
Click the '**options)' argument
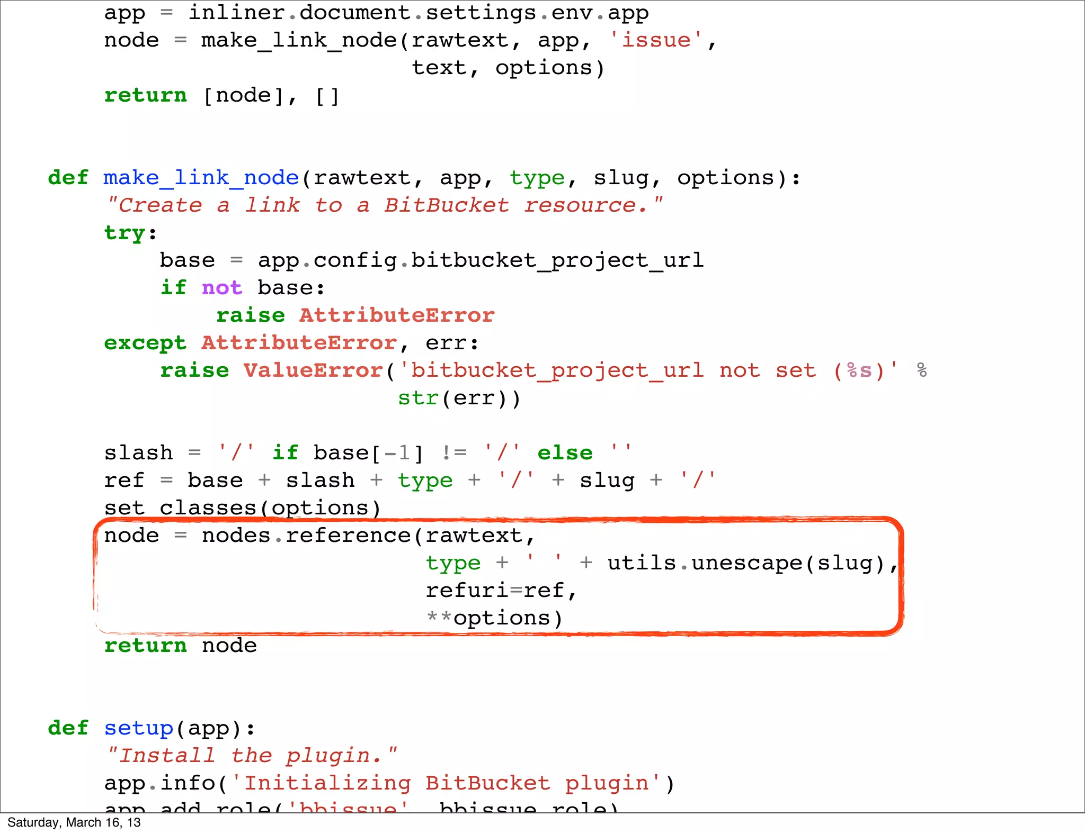point(494,619)
